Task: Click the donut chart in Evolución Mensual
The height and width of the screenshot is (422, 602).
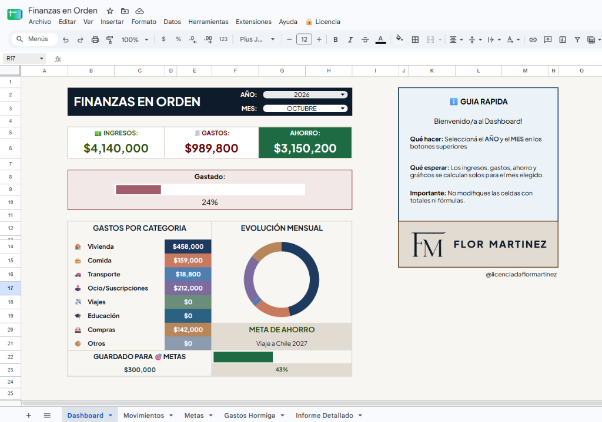Action: coord(282,279)
